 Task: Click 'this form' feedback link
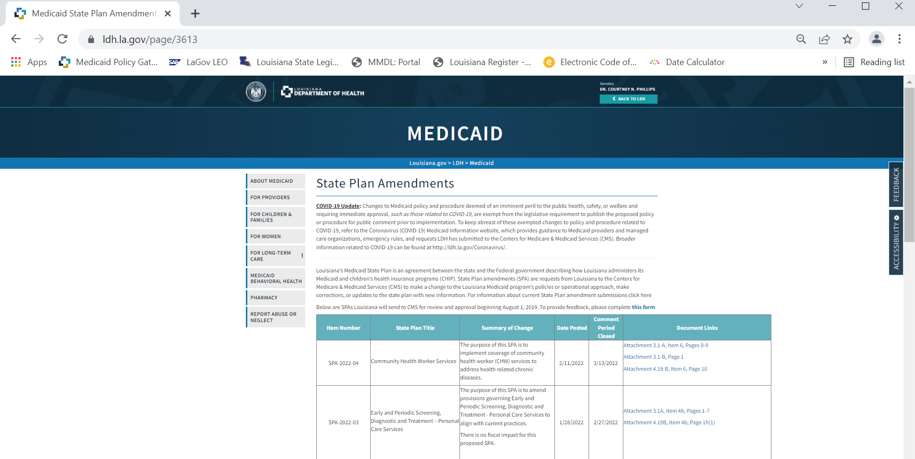pyautogui.click(x=644, y=307)
